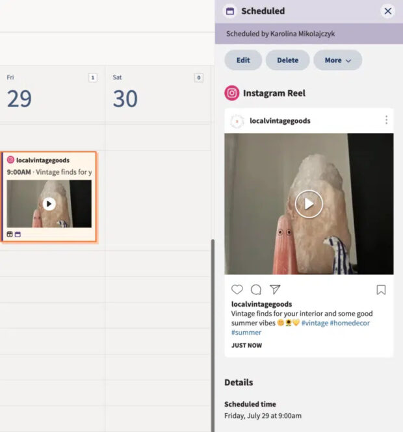Click the Friday 29 post count badge
This screenshot has height=432, width=403.
click(x=92, y=78)
